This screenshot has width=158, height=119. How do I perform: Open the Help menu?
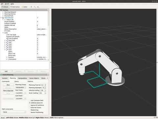pos(12,4)
